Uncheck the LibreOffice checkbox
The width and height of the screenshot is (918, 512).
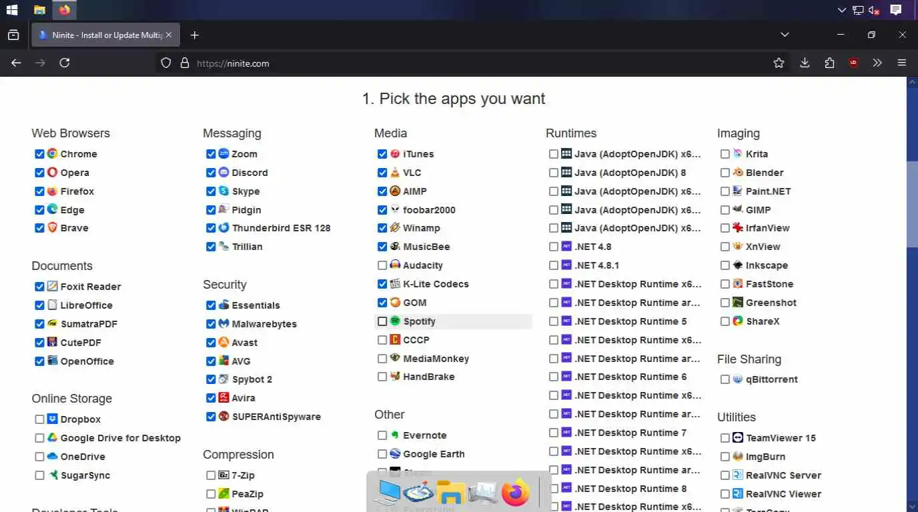click(39, 305)
